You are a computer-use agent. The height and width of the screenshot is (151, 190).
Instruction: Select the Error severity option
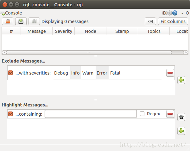(102, 73)
